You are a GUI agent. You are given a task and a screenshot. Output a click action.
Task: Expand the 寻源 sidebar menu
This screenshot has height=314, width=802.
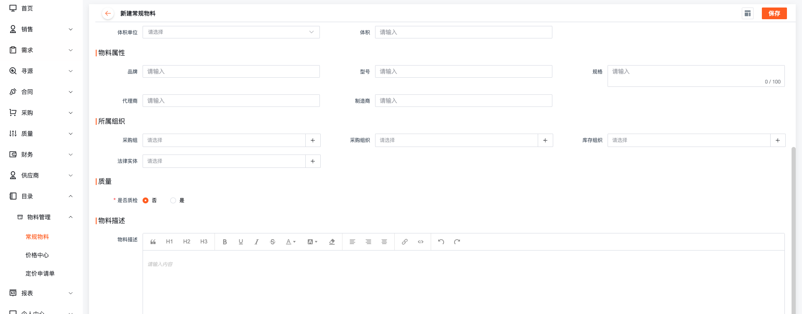tap(41, 71)
